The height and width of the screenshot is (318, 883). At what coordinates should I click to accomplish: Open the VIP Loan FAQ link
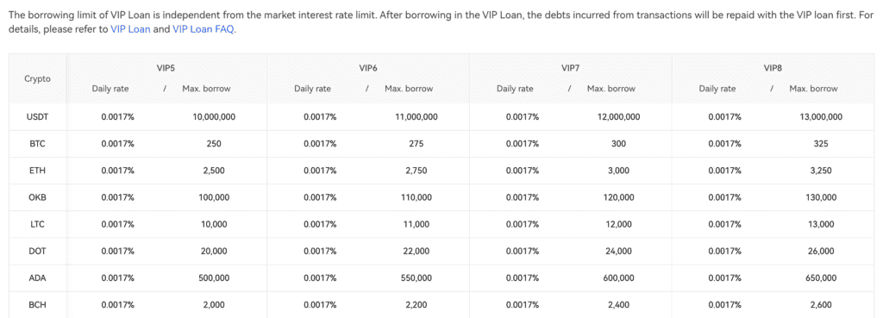coord(204,29)
